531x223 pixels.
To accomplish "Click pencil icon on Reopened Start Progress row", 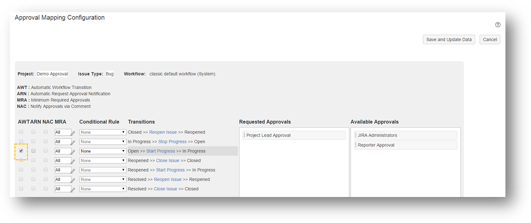I will (73, 171).
